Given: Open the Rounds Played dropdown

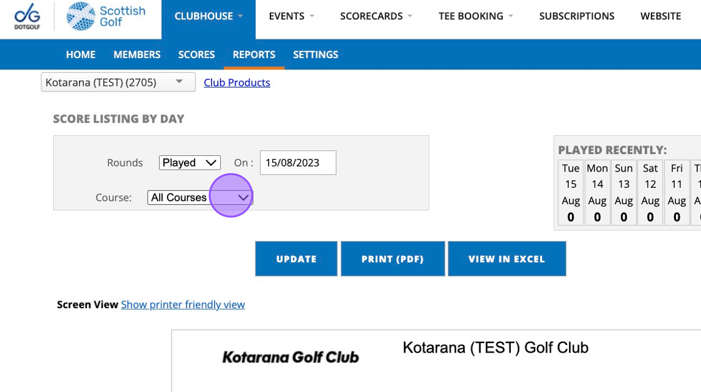Looking at the screenshot, I should coord(190,163).
